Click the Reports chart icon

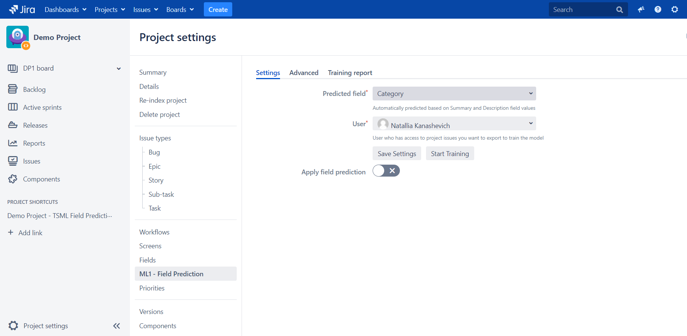[13, 143]
